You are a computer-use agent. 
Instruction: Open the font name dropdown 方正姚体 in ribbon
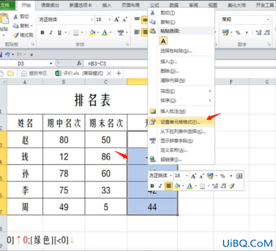(92, 20)
